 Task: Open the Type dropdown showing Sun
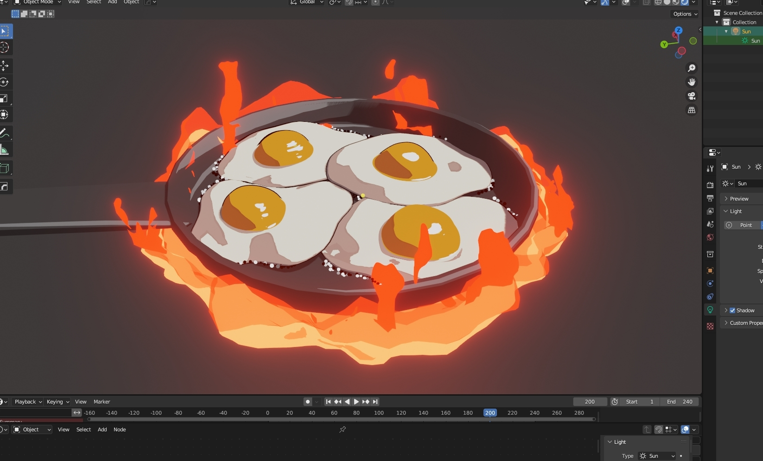657,455
